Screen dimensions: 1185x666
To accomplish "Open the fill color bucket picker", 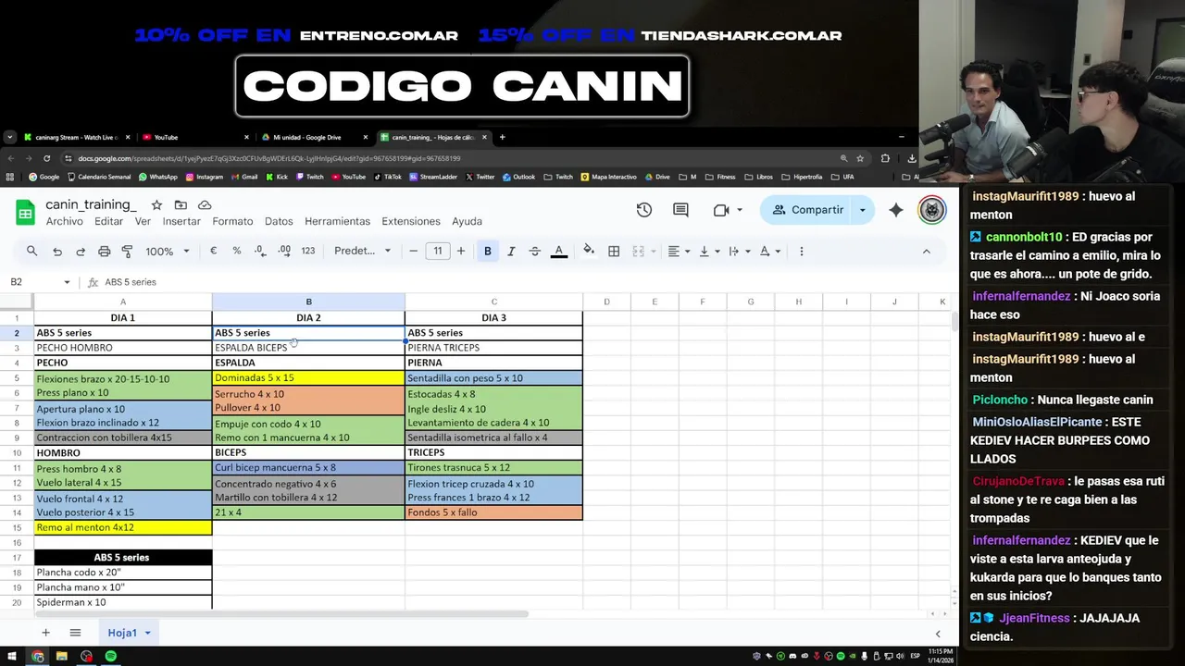I will [589, 251].
